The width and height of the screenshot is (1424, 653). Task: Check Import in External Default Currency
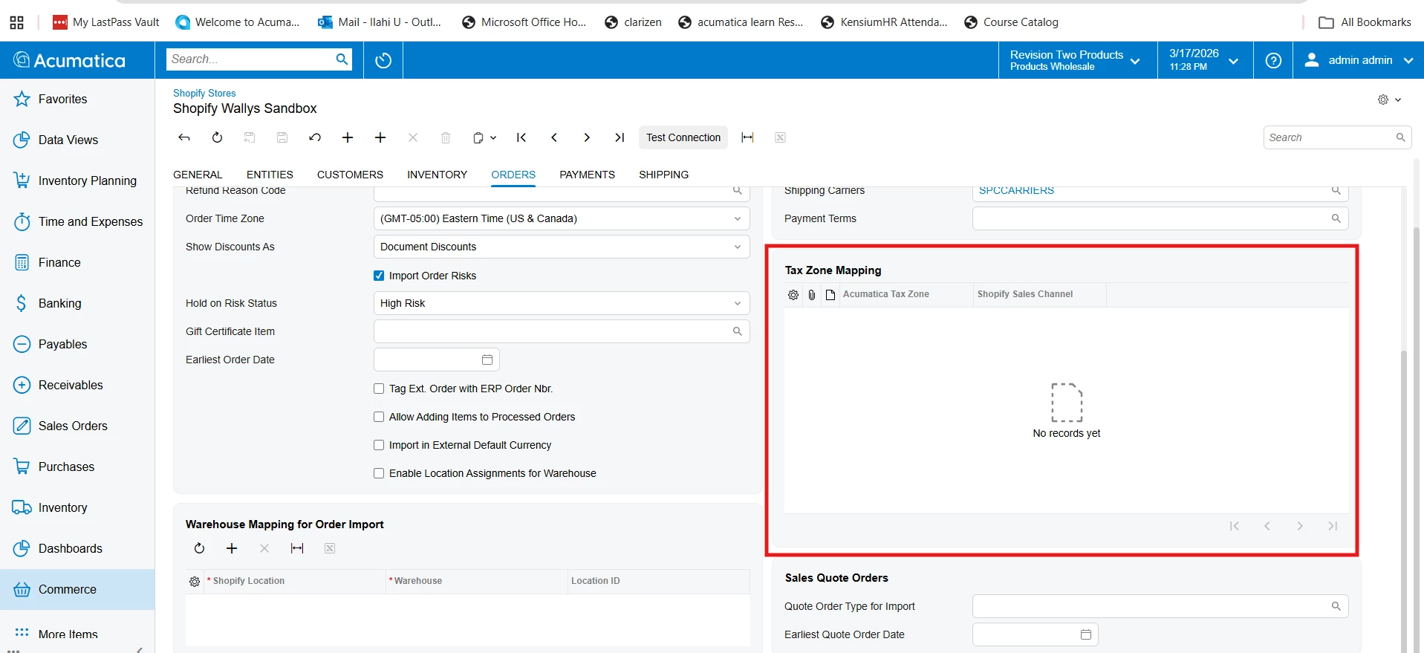[379, 445]
